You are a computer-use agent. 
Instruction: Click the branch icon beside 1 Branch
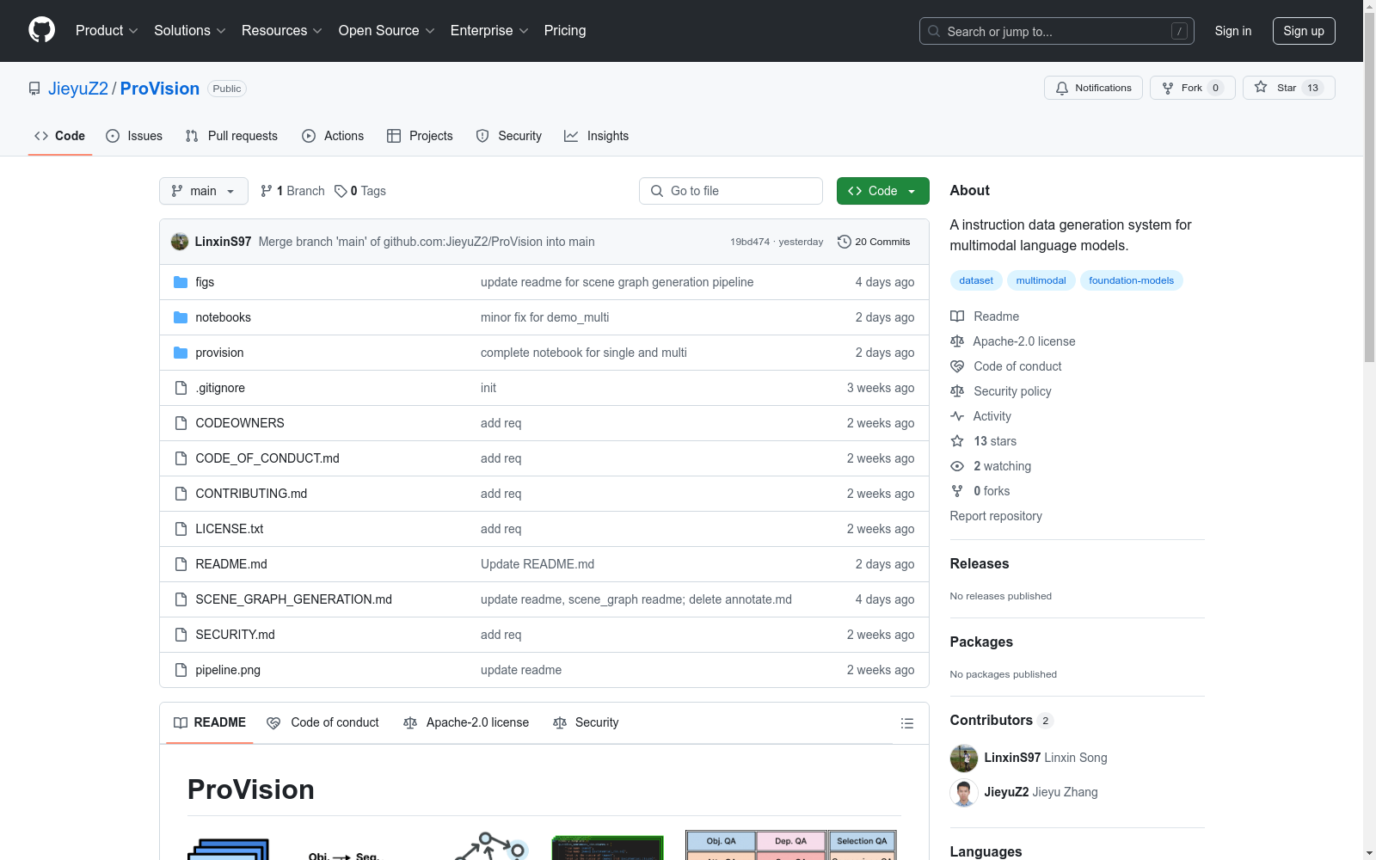(x=267, y=191)
